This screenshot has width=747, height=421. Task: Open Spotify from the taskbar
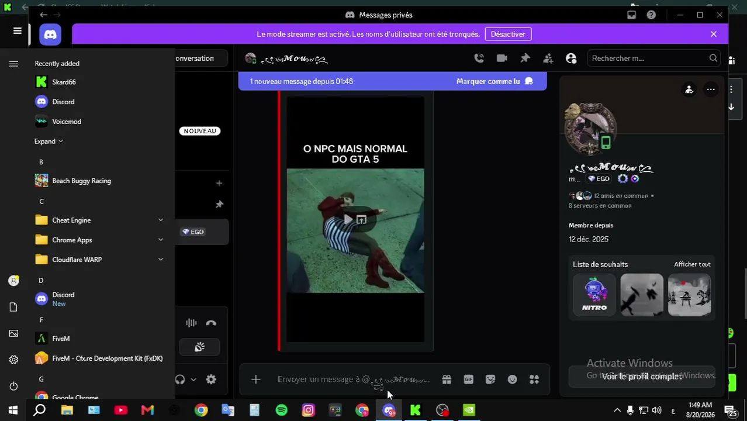click(x=282, y=410)
